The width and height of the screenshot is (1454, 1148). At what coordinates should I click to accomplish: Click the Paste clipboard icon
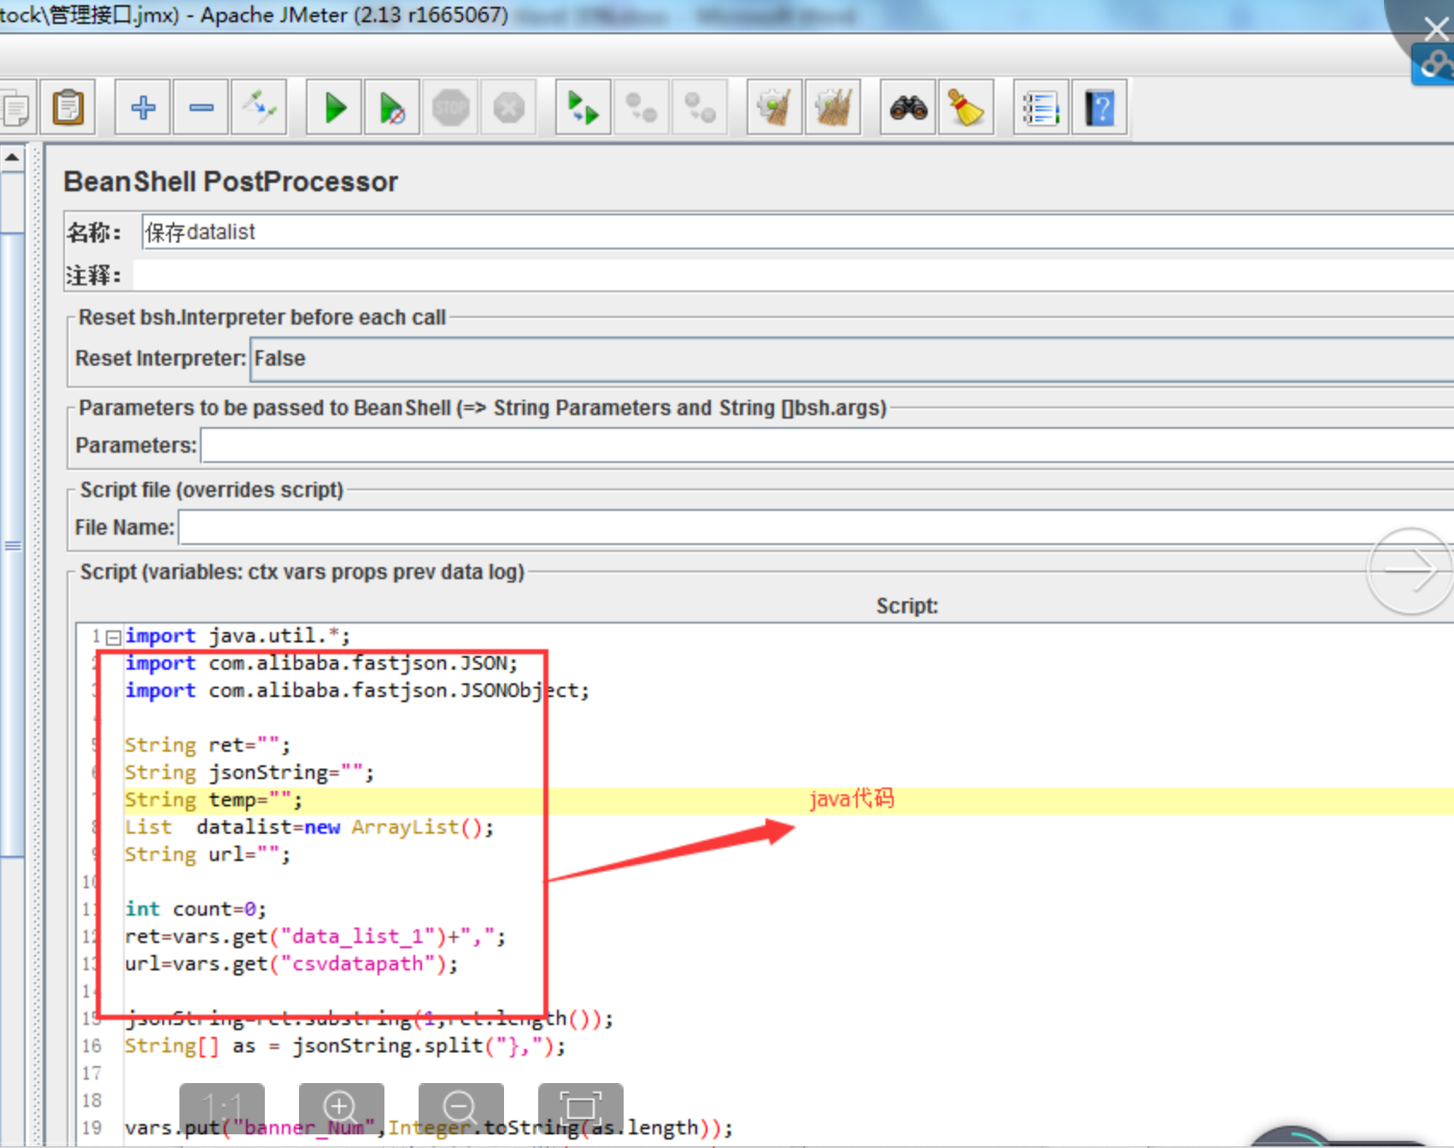pyautogui.click(x=68, y=108)
